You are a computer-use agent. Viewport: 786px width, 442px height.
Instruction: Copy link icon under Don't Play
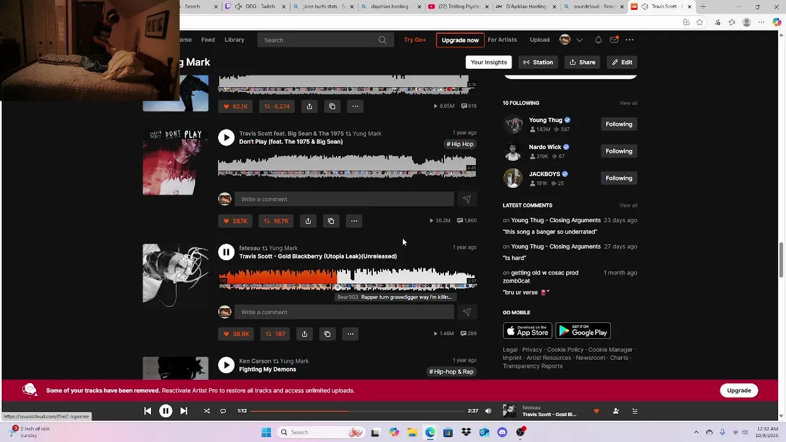coord(331,221)
